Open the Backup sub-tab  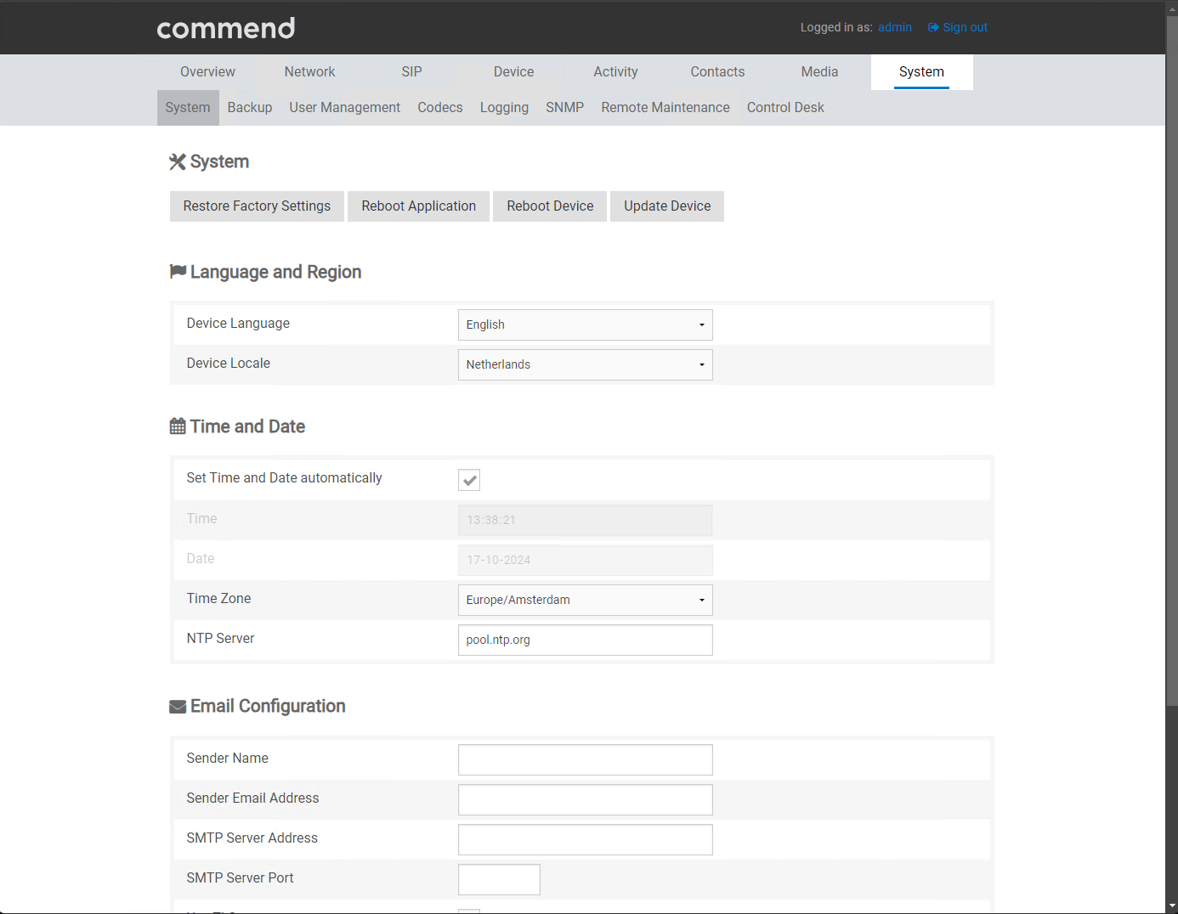coord(250,108)
